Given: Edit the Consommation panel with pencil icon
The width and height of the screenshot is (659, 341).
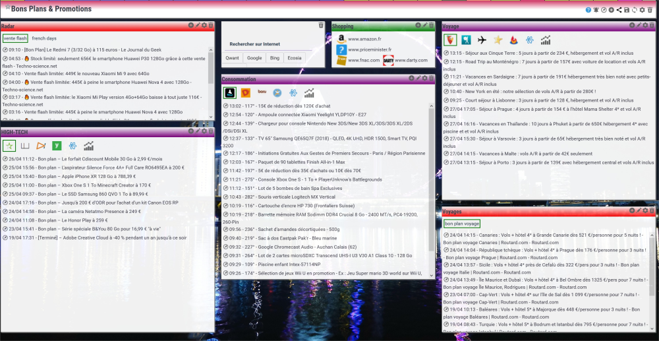Looking at the screenshot, I should pyautogui.click(x=418, y=78).
